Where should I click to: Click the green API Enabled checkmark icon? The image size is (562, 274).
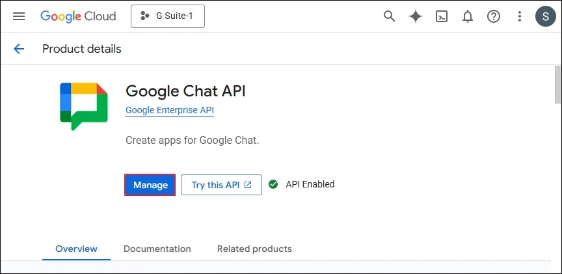point(273,184)
